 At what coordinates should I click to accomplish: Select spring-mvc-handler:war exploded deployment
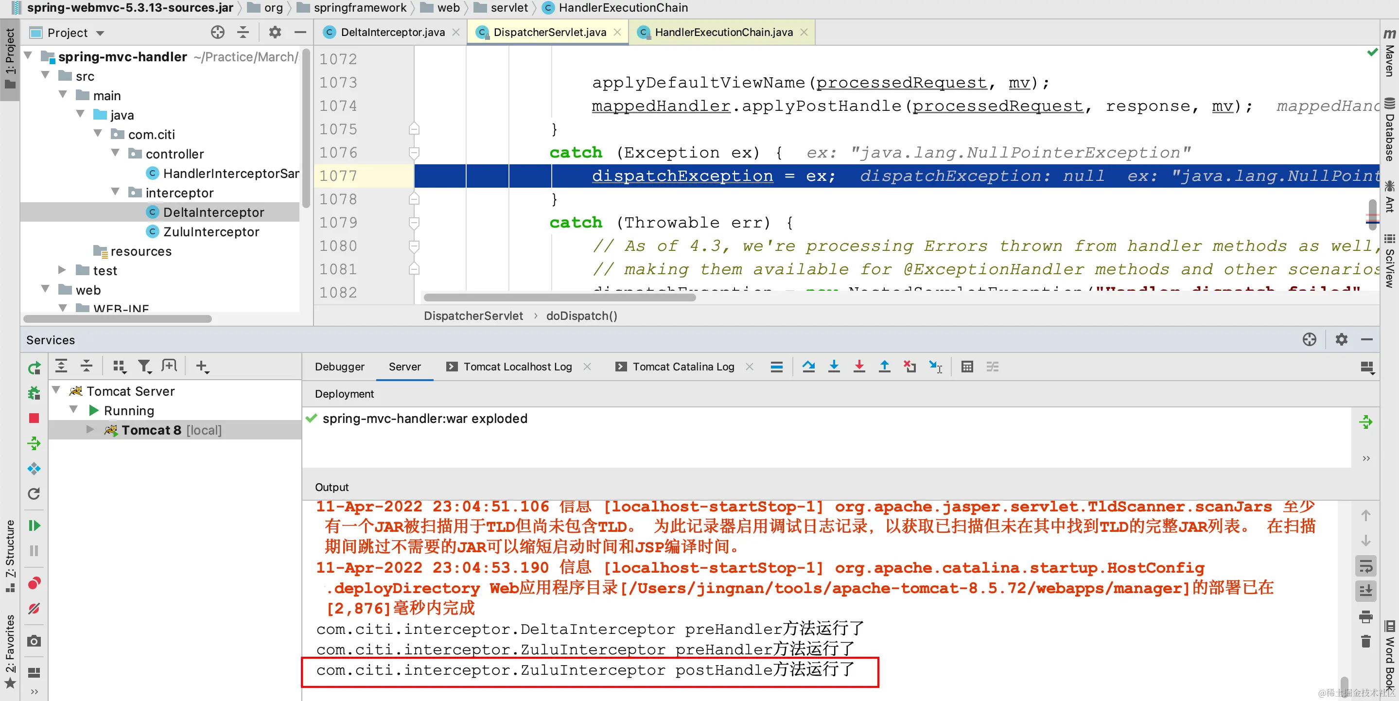click(424, 418)
